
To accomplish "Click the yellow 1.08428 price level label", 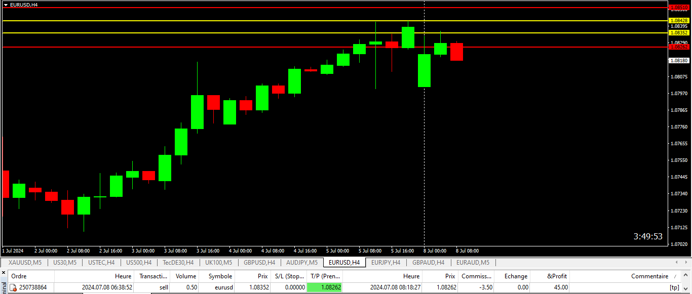I will (679, 21).
